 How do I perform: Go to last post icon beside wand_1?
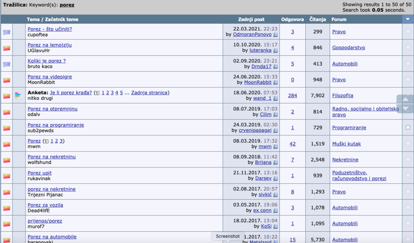275,99
